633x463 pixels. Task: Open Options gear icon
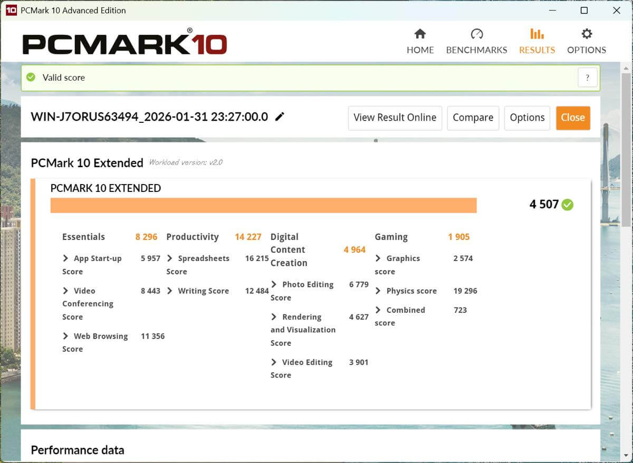coord(587,34)
